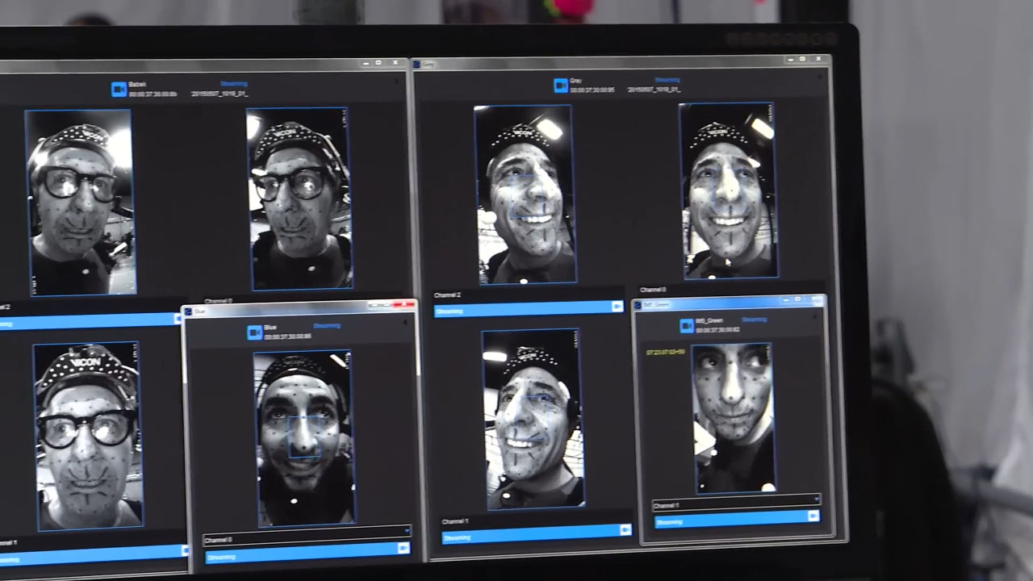Viewport: 1033px width, 581px height.
Task: Click the Babek name in the window header
Action: click(x=137, y=85)
